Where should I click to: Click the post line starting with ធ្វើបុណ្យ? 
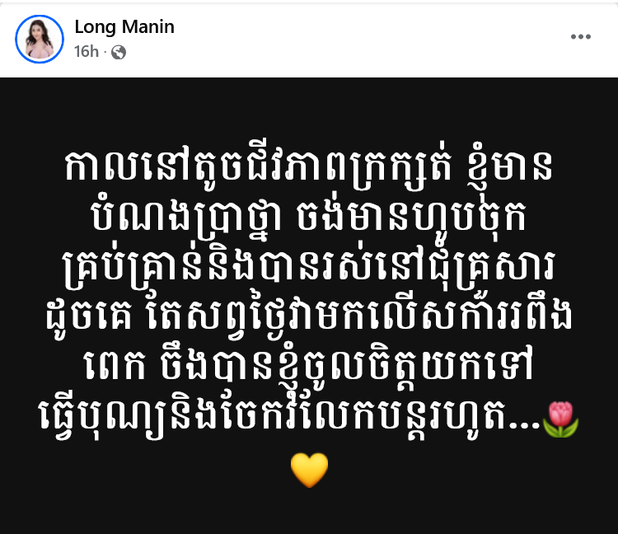point(290,416)
